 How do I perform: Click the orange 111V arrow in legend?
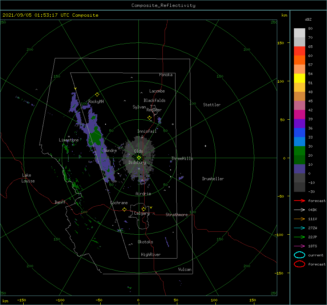(x=299, y=219)
